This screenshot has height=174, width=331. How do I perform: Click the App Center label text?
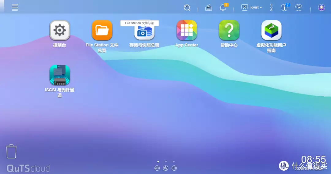[x=187, y=45]
